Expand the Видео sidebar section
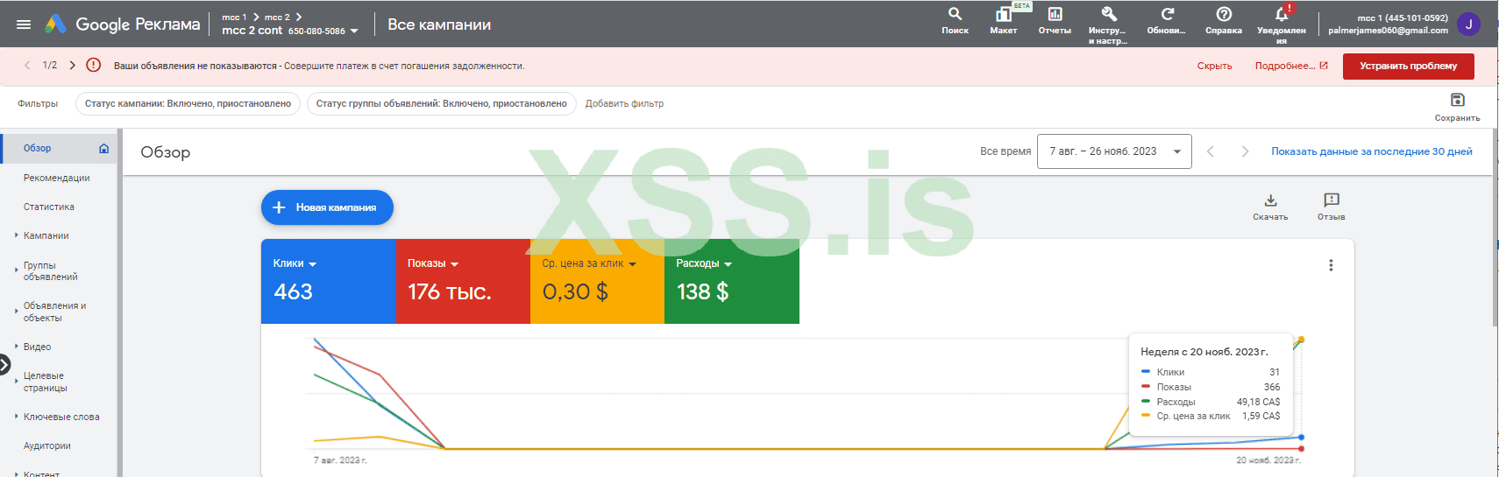Viewport: 1499px width, 477px height. [17, 347]
